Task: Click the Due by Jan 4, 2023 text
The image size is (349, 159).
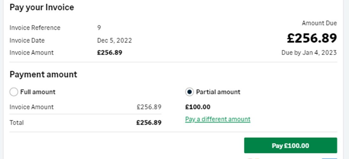Action: (x=309, y=53)
